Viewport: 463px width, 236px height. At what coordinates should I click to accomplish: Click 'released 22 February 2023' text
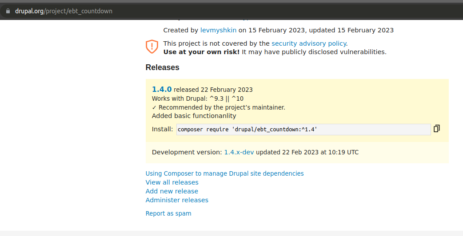pyautogui.click(x=213, y=90)
